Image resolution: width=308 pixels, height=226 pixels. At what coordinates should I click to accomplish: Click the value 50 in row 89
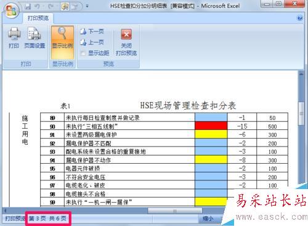272,118
